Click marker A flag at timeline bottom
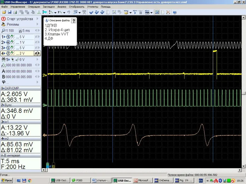The width and height of the screenshot is (246, 184). 48,165
